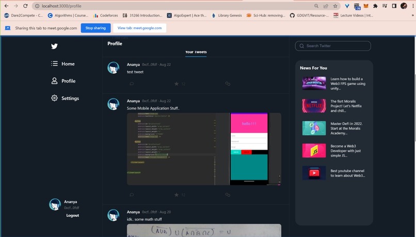Open the 31266 Introduction bookmark
416x237 pixels.
click(x=142, y=15)
